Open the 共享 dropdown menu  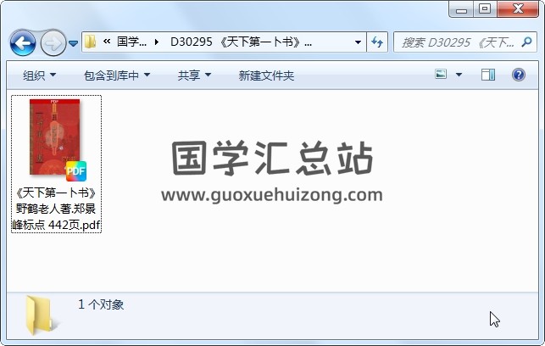click(x=194, y=75)
